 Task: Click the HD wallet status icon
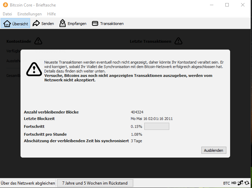point(234,183)
